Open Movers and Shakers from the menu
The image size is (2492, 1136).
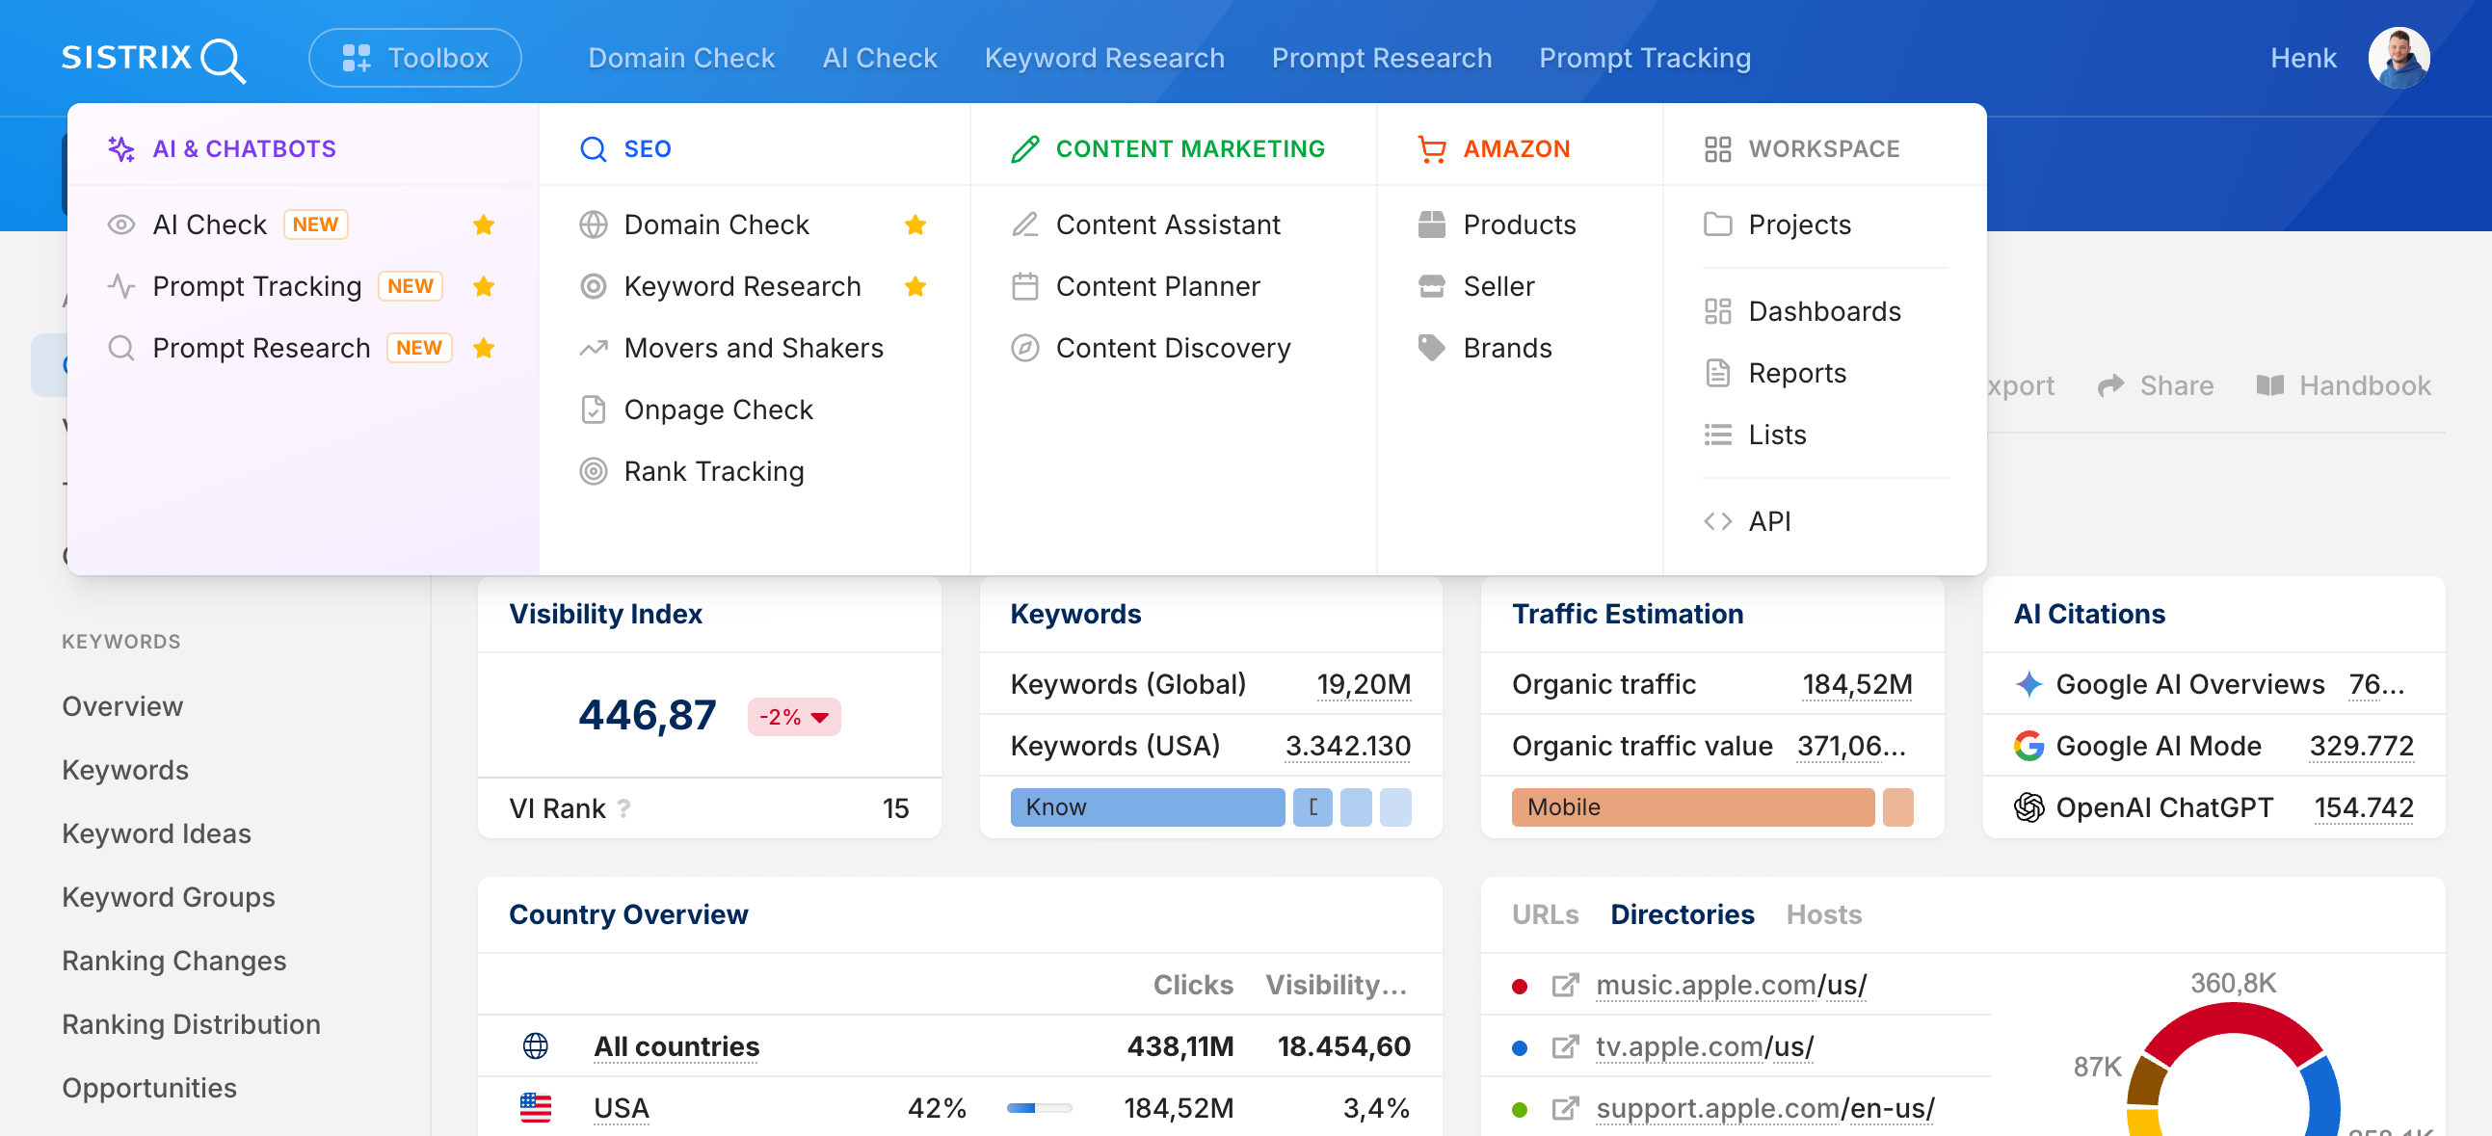click(x=754, y=349)
